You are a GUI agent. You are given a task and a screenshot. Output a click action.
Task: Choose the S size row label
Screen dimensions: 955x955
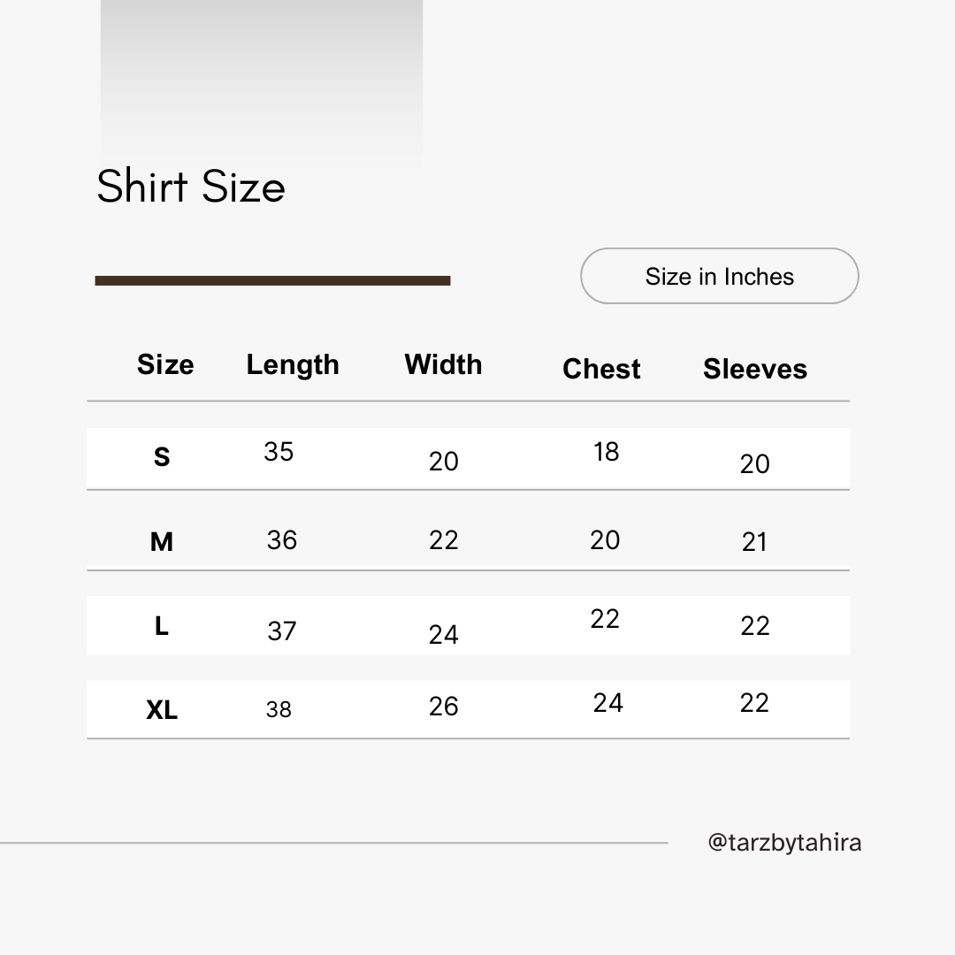[x=161, y=457]
